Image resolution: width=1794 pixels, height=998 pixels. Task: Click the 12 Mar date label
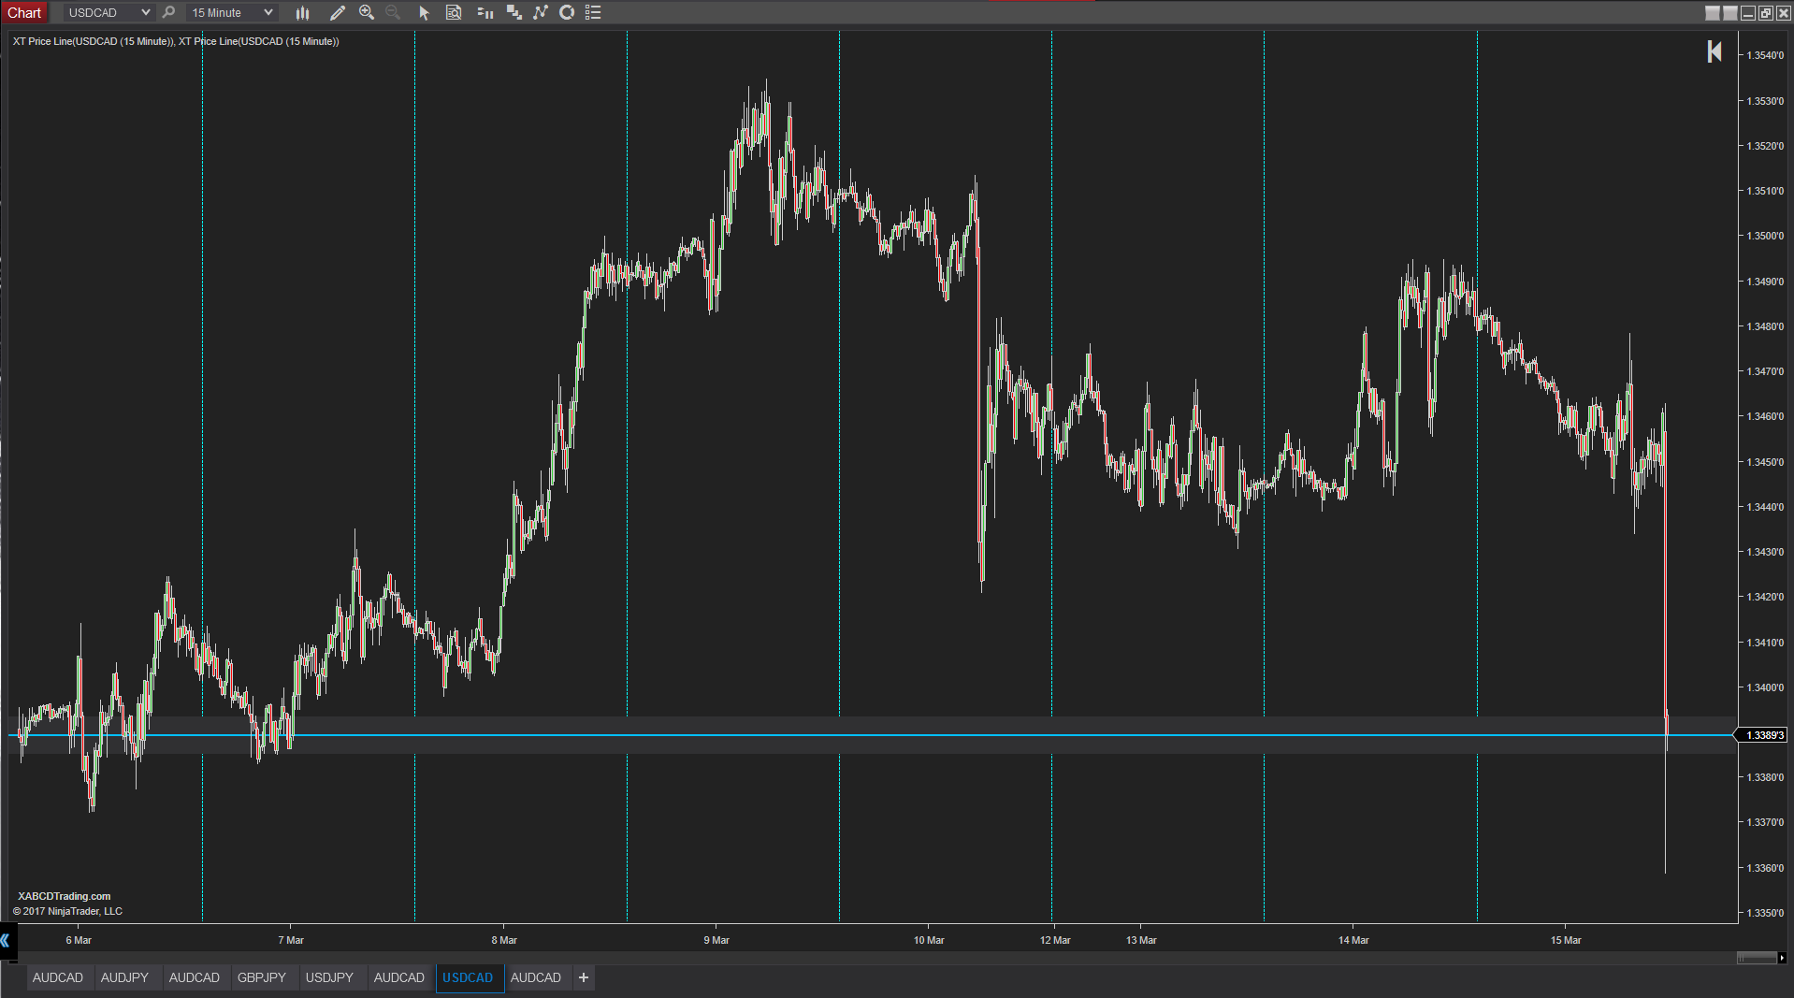(1055, 940)
